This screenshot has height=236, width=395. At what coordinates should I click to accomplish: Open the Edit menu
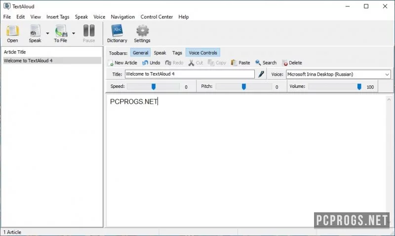[20, 17]
